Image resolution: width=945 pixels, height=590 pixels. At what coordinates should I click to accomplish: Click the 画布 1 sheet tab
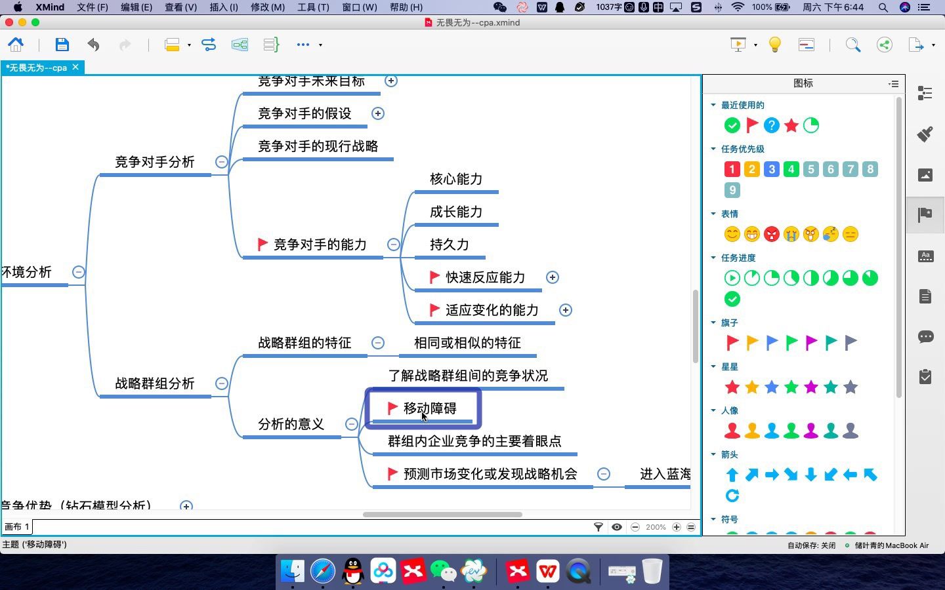click(17, 527)
